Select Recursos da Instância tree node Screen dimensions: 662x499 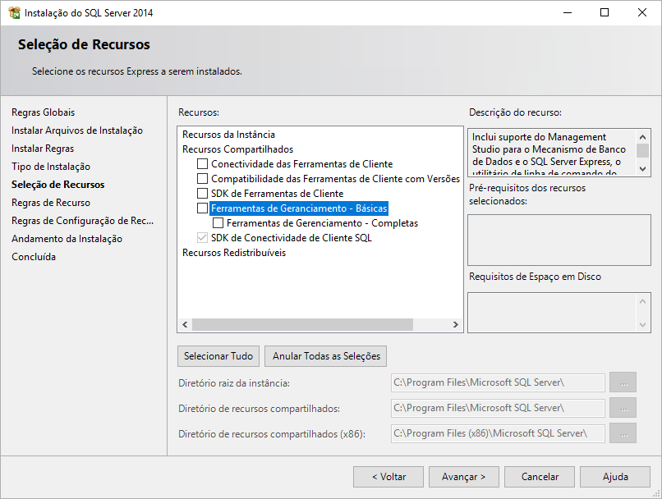228,135
